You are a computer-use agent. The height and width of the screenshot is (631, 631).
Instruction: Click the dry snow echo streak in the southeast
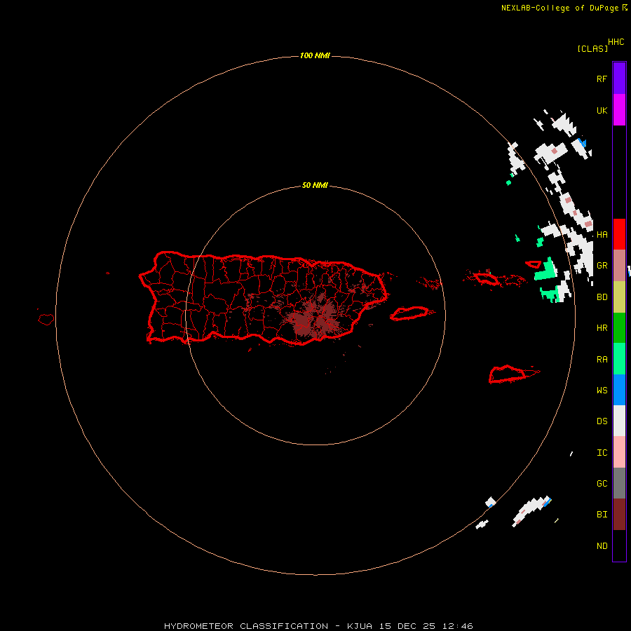tap(531, 510)
